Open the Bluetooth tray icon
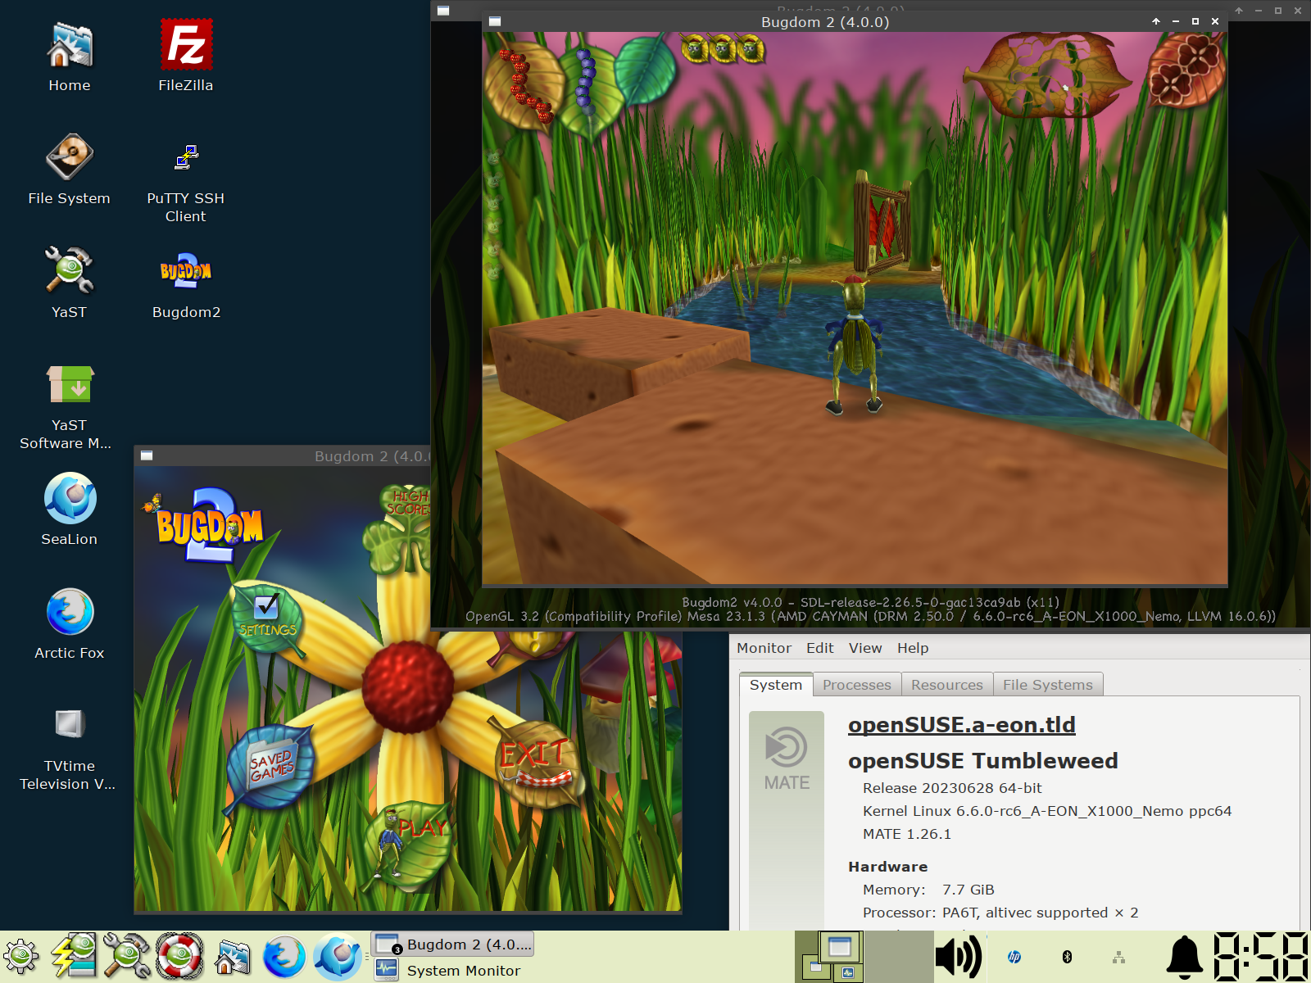The height and width of the screenshot is (983, 1311). (1067, 957)
